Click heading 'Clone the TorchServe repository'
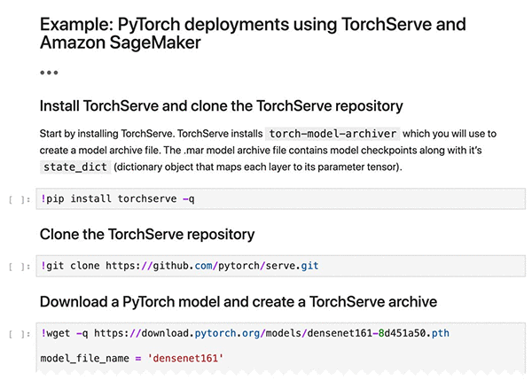Viewport: 532px width, 388px height. coord(147,235)
